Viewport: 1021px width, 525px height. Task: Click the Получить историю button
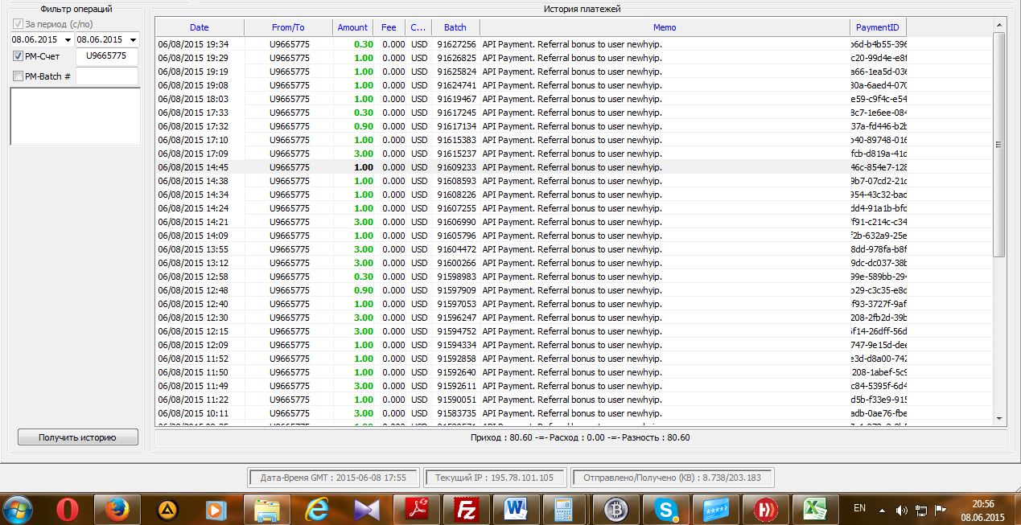tap(78, 437)
